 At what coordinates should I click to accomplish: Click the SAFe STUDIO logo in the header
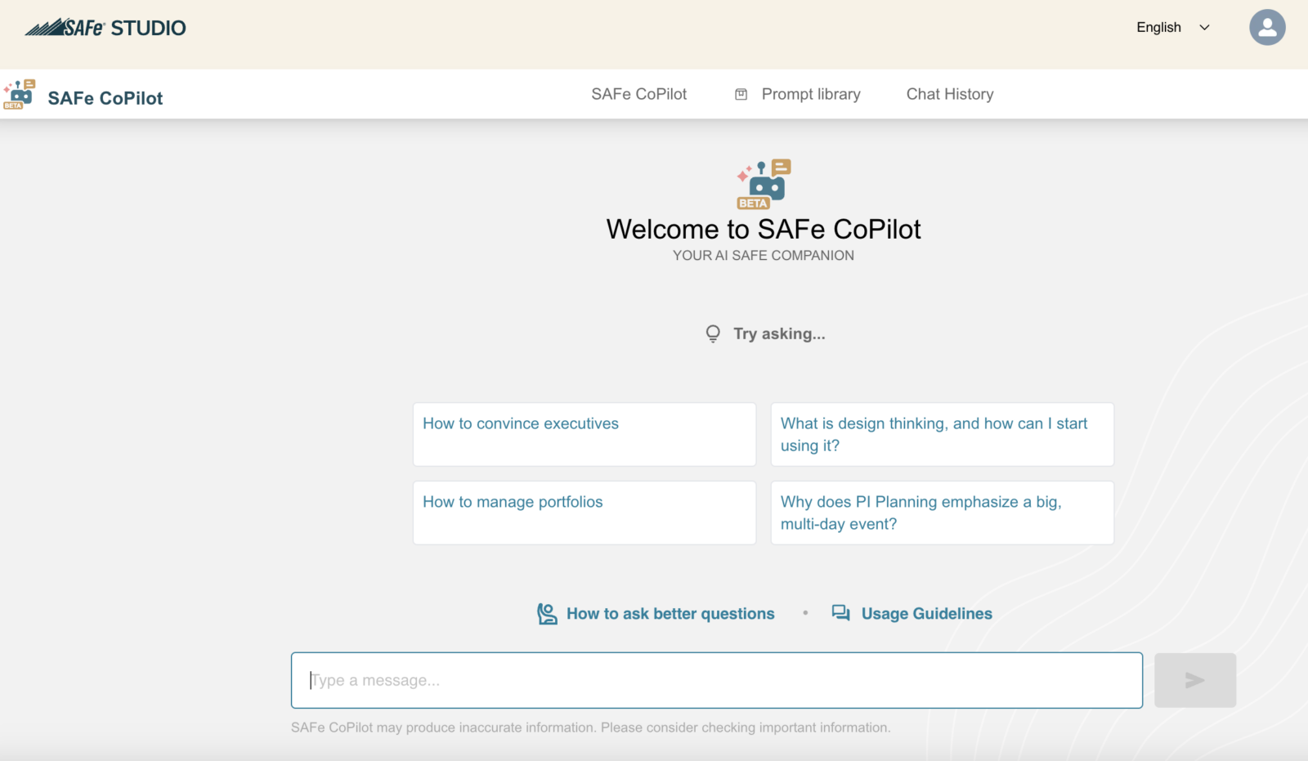105,27
